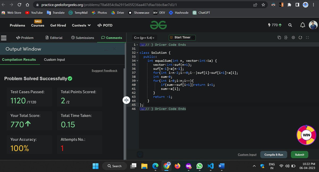This screenshot has height=172, width=319.
Task: Open Microsoft Word from taskbar
Action: click(221, 166)
